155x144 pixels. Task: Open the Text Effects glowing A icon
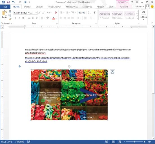(42, 18)
